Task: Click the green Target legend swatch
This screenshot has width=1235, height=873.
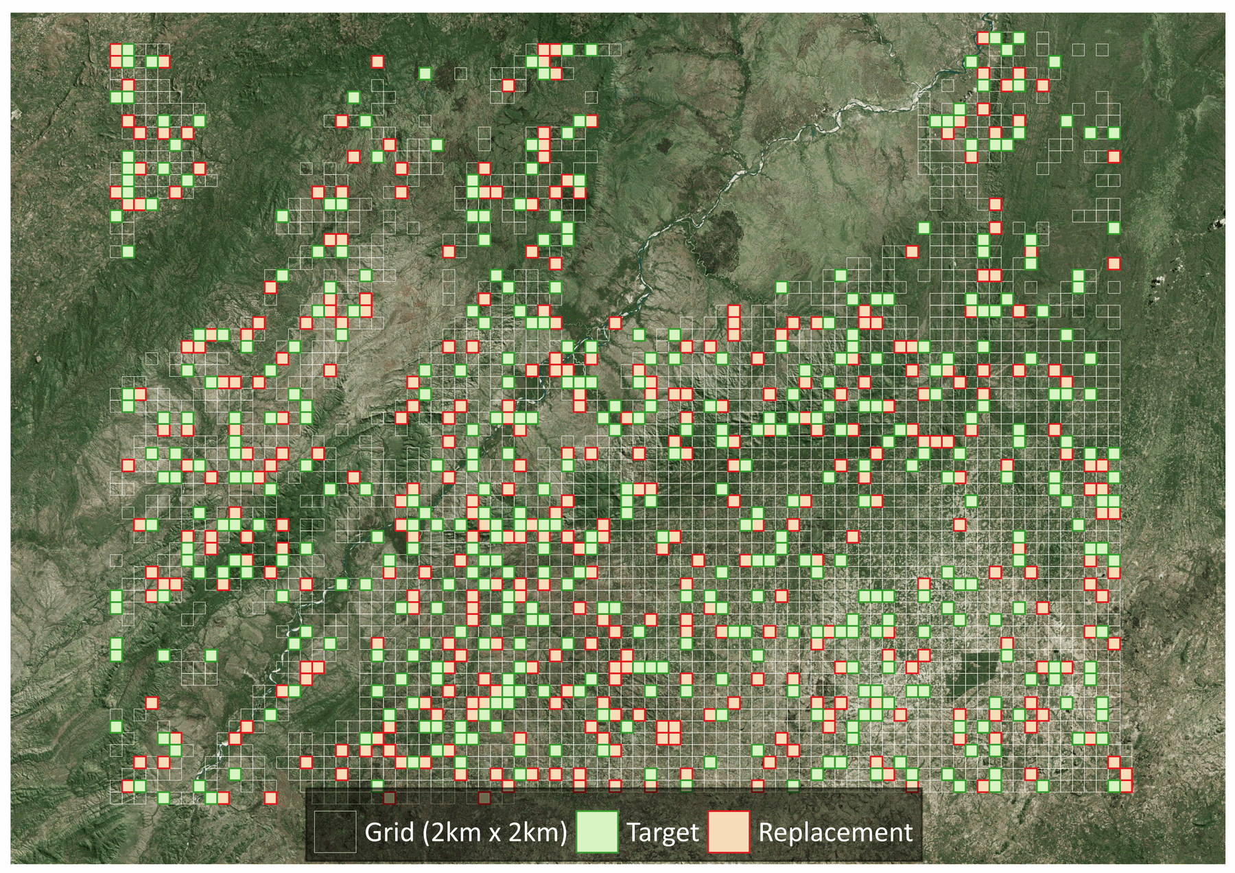Action: pos(597,832)
